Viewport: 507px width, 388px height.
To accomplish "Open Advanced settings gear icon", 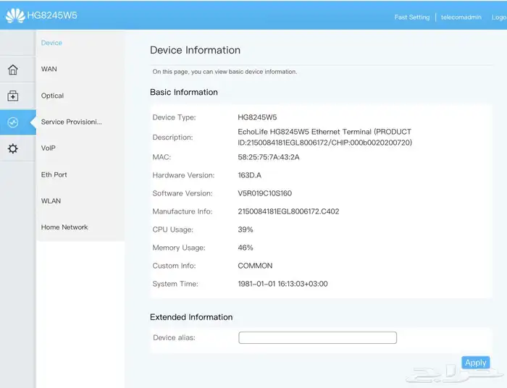I will [12, 148].
